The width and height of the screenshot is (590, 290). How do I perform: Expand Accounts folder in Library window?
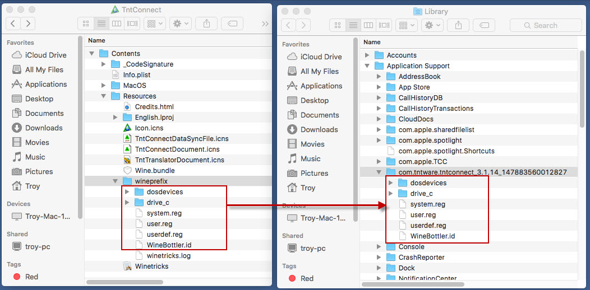click(367, 55)
